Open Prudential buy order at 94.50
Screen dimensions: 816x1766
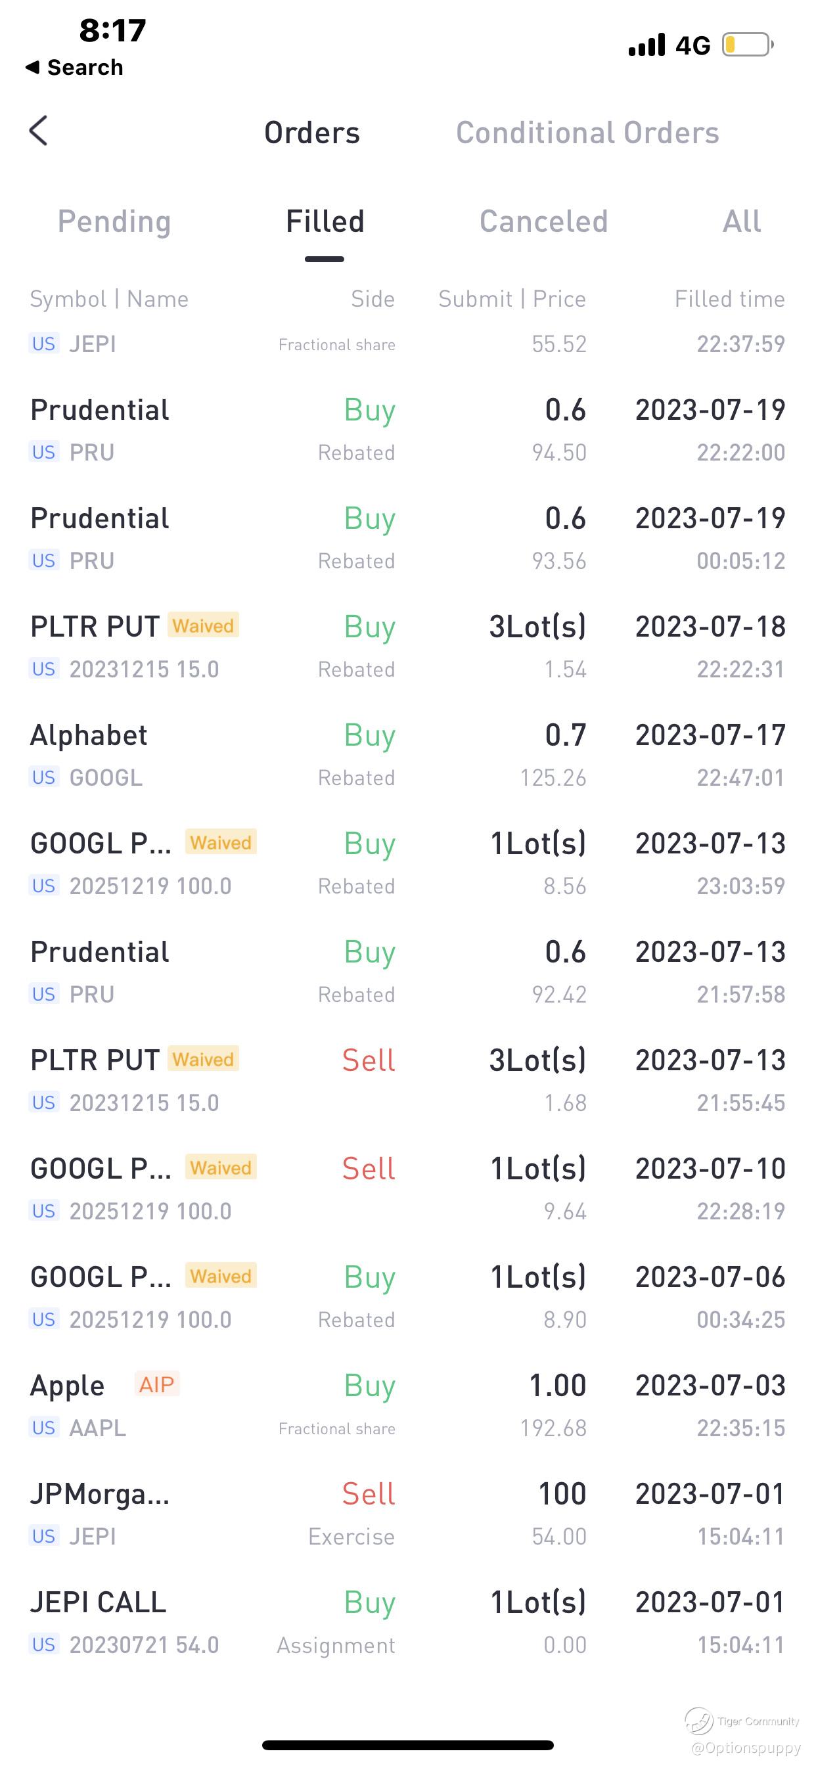[407, 430]
